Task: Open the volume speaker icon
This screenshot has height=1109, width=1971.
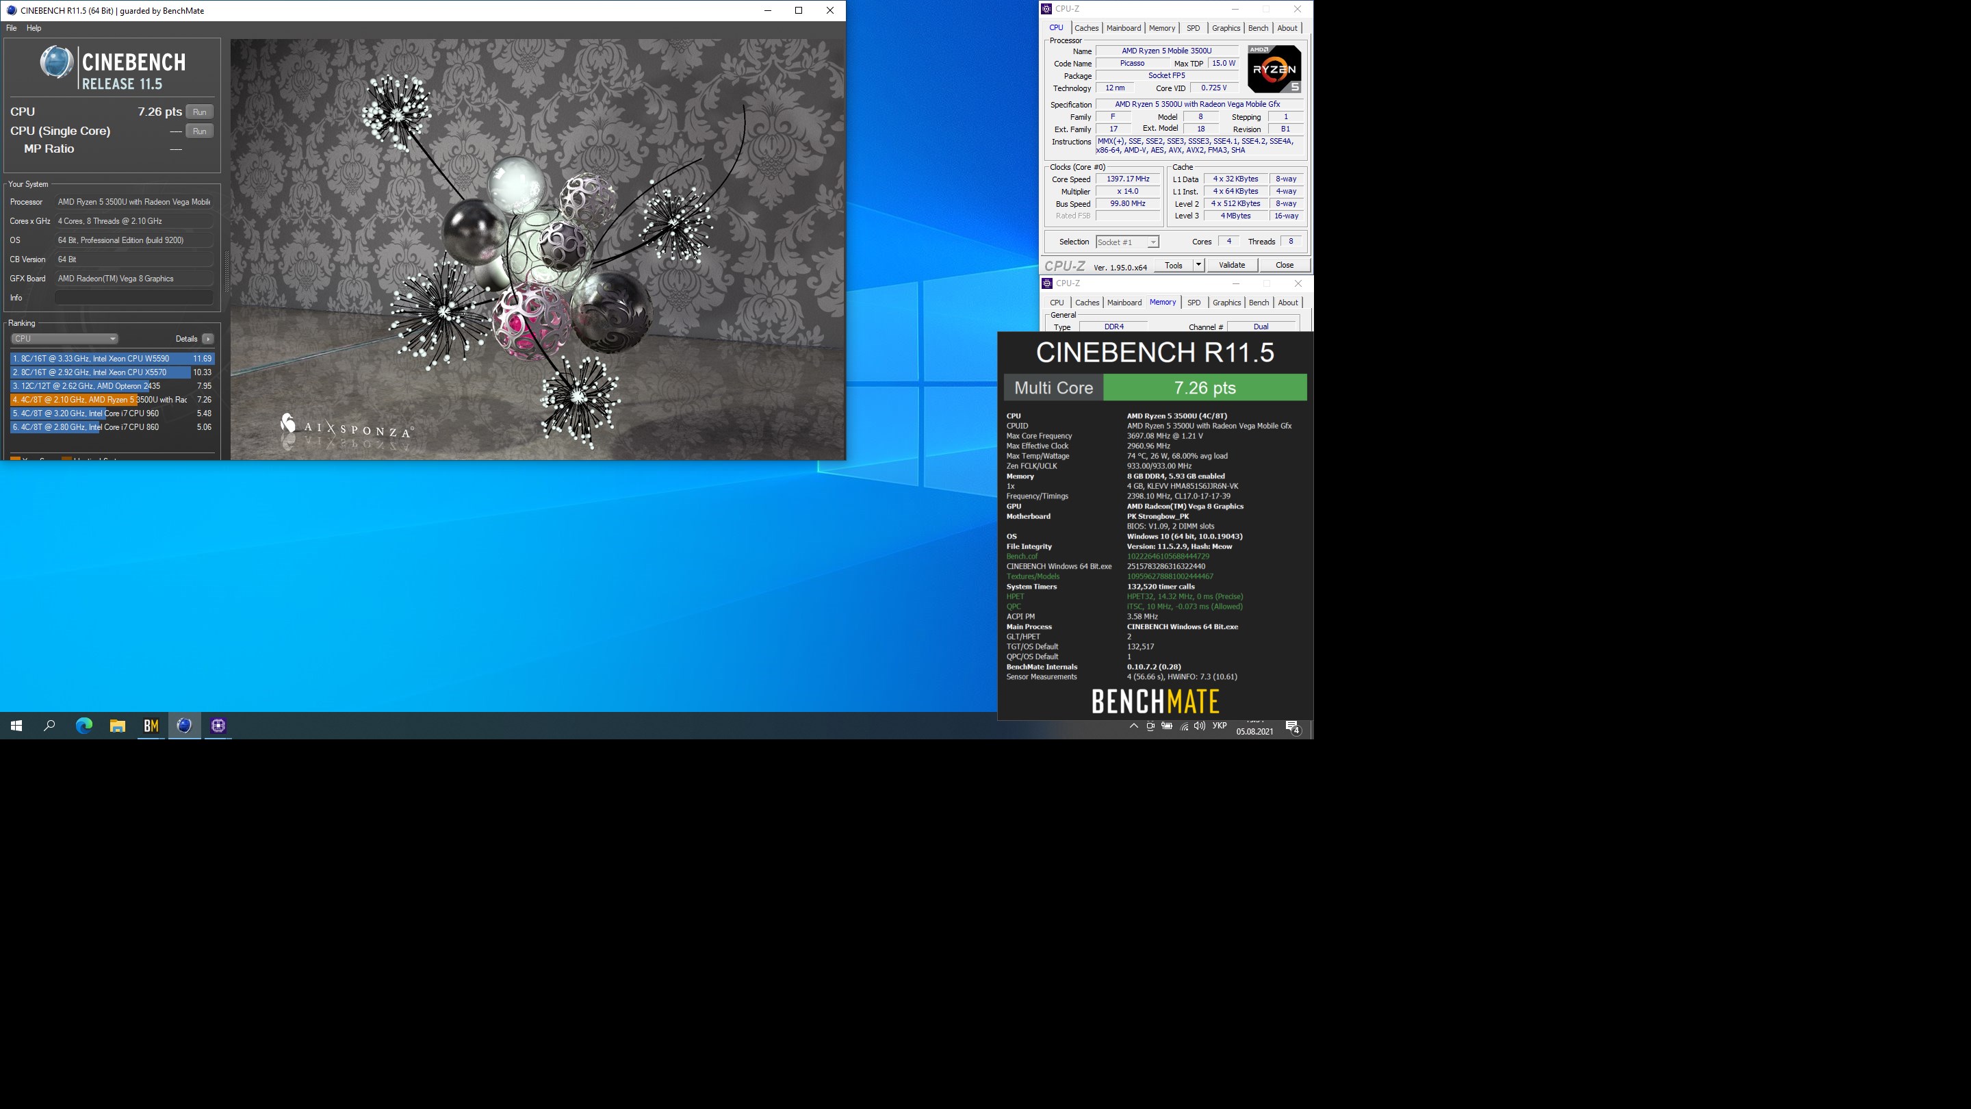Action: coord(1199,726)
